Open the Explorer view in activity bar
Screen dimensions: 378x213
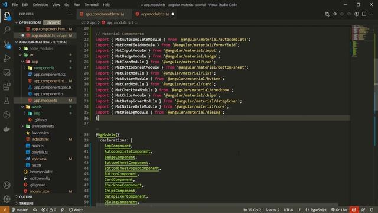6,16
